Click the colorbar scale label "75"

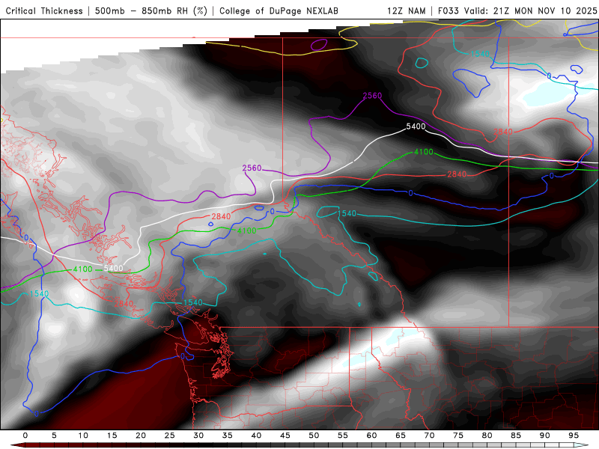click(x=458, y=436)
